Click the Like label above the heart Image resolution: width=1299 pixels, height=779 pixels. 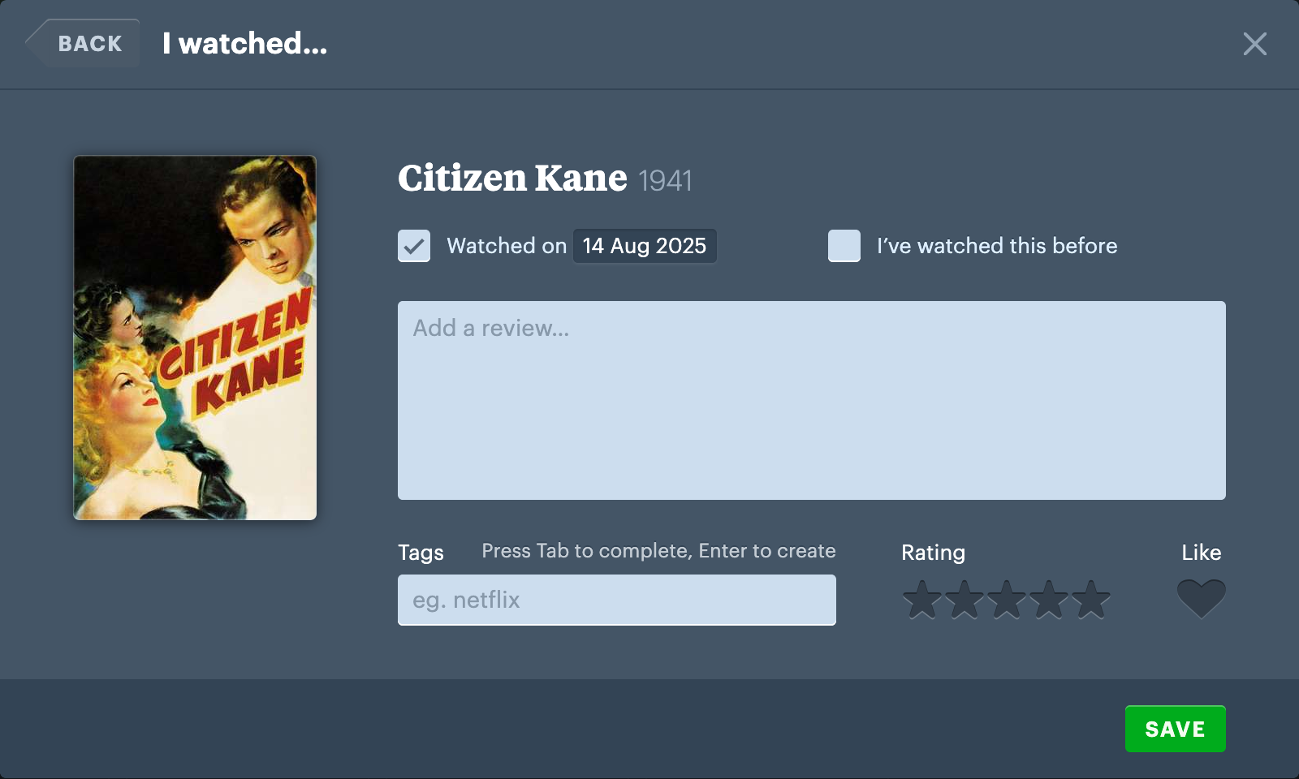tap(1202, 553)
